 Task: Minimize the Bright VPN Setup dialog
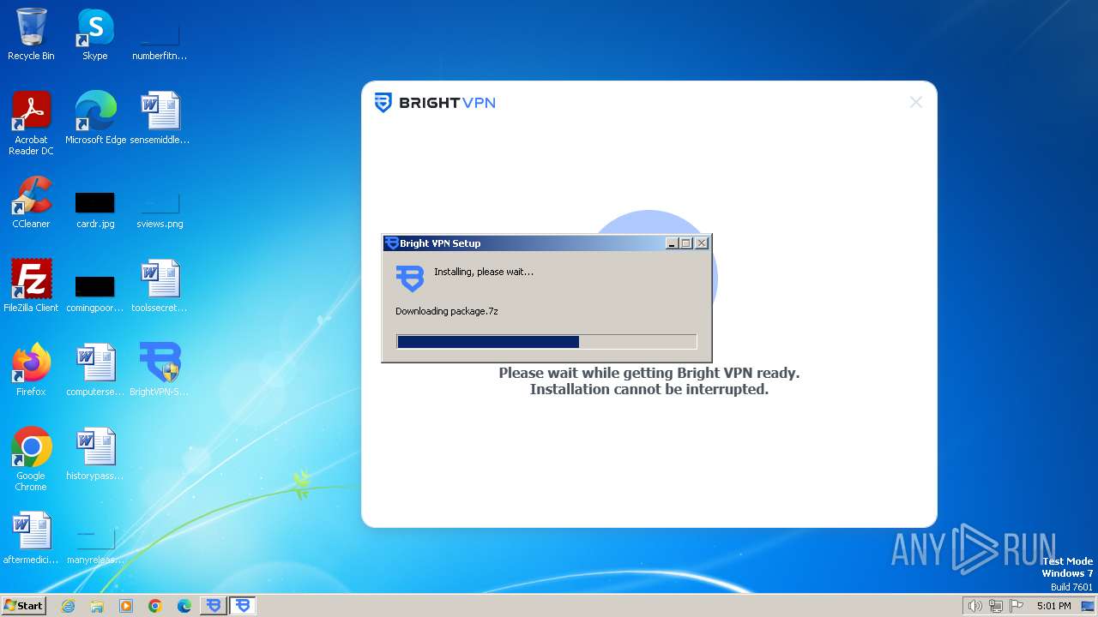(x=672, y=243)
